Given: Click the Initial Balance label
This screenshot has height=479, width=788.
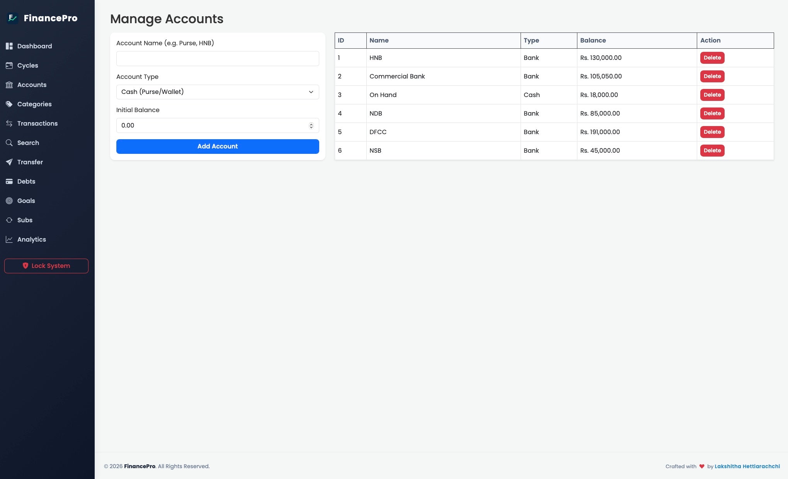Looking at the screenshot, I should [x=138, y=110].
